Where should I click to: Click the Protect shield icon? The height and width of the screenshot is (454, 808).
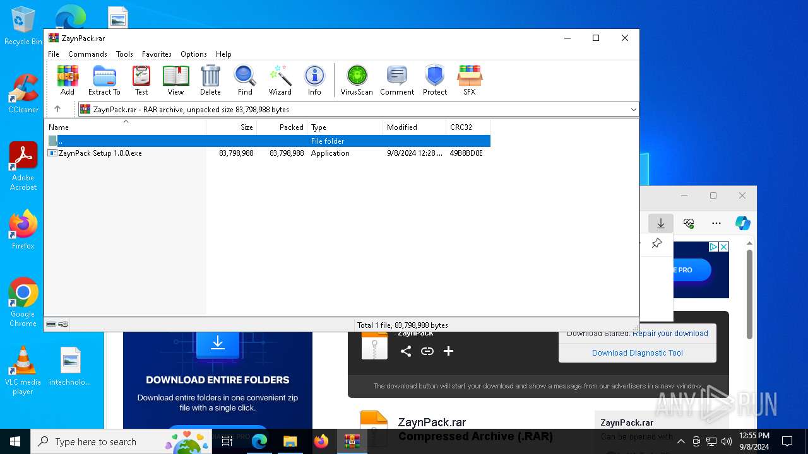(x=435, y=80)
